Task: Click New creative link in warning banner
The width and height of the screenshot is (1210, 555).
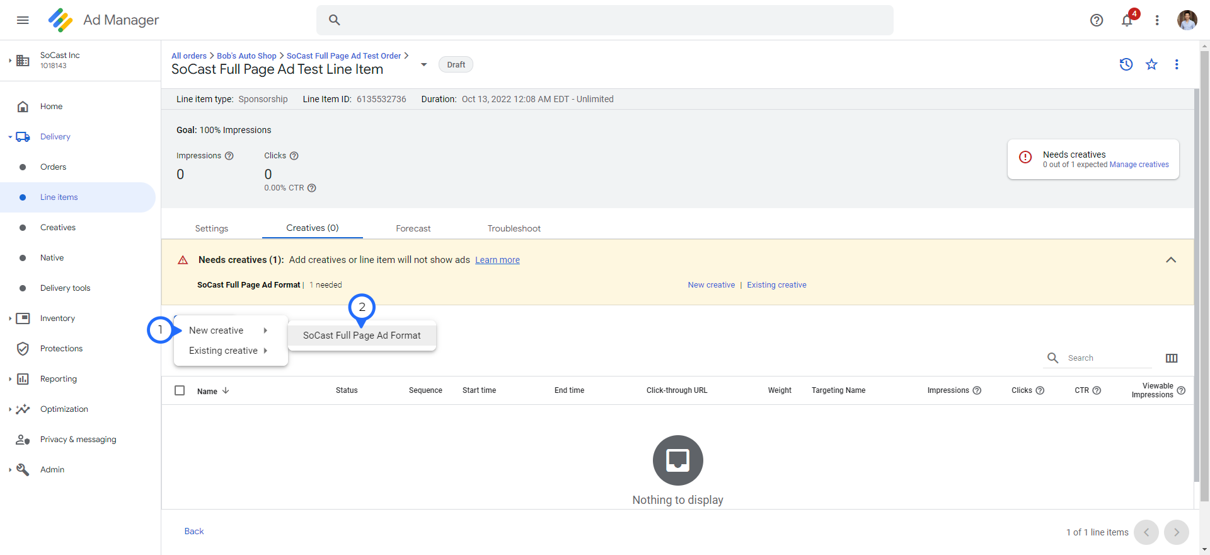Action: 712,285
